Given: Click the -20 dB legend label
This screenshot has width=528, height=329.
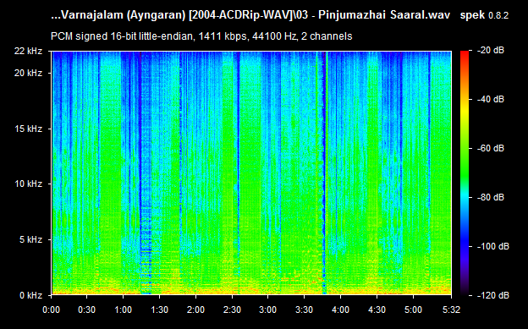Looking at the screenshot, I should (491, 50).
